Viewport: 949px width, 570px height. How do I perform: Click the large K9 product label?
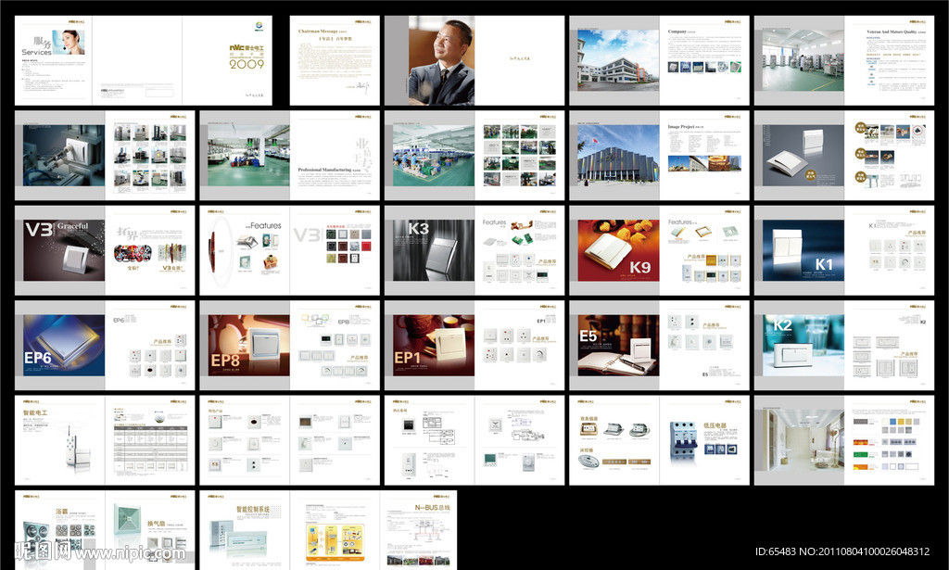(x=642, y=267)
